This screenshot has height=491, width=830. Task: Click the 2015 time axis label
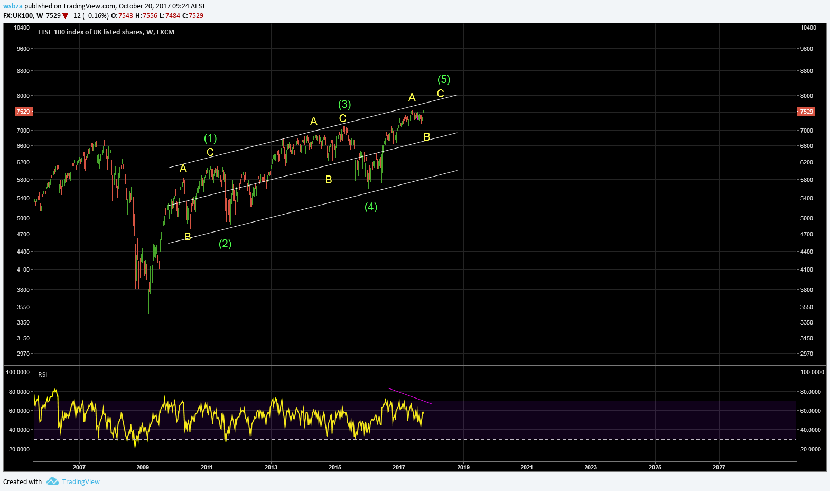[x=335, y=467]
